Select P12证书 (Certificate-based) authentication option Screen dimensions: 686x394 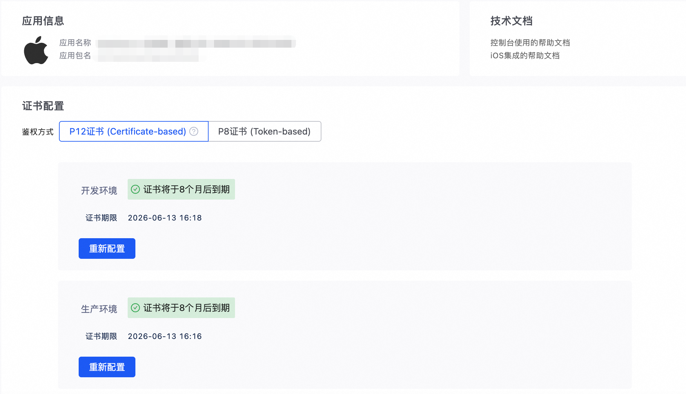[x=128, y=131]
